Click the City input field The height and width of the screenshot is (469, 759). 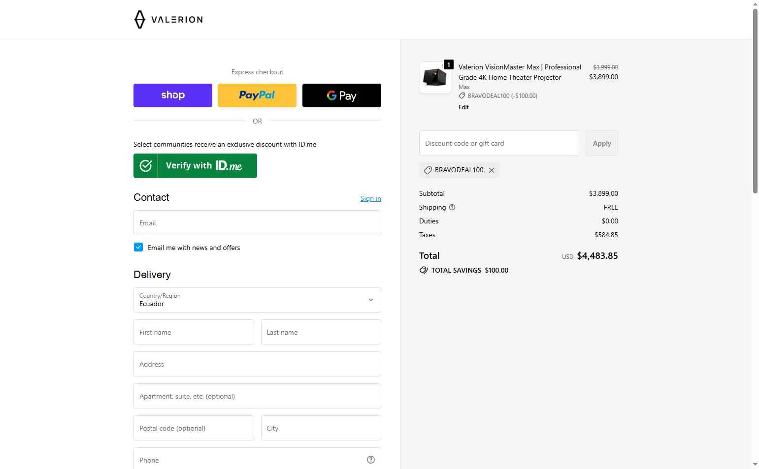(x=321, y=428)
